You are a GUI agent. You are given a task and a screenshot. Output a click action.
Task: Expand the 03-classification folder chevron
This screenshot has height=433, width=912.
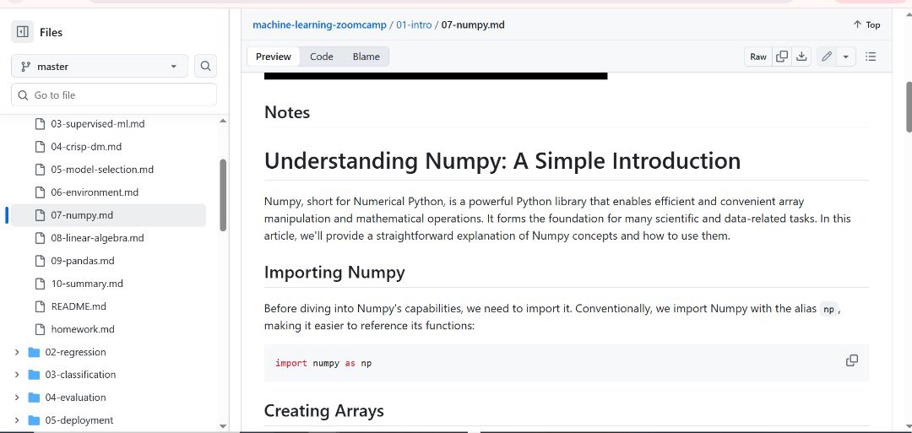click(17, 374)
